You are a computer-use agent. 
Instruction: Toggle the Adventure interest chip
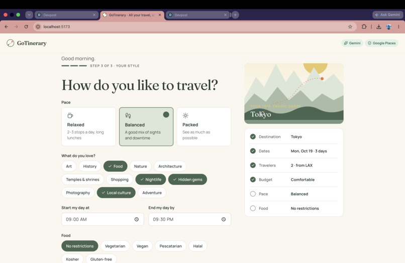coord(152,193)
